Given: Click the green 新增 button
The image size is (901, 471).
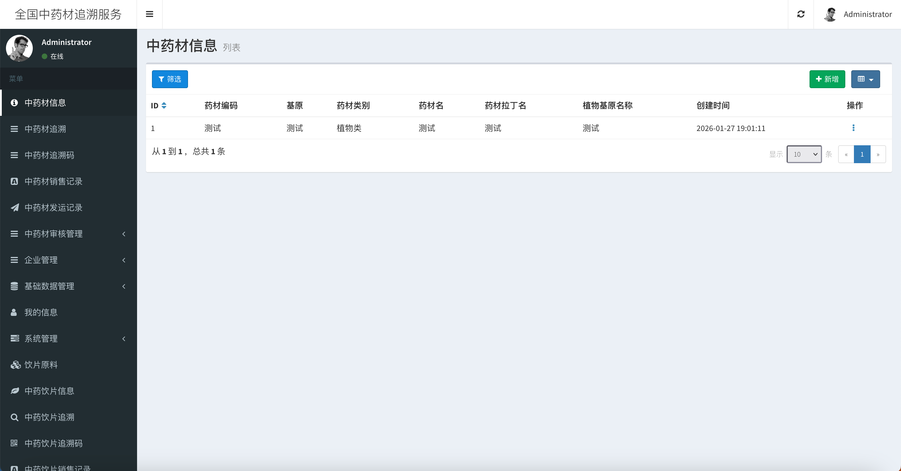Looking at the screenshot, I should [x=827, y=79].
